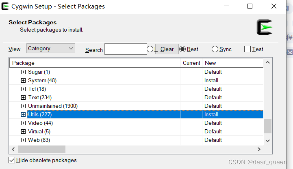Select the Sync radio button
The height and width of the screenshot is (169, 293).
pyautogui.click(x=215, y=49)
